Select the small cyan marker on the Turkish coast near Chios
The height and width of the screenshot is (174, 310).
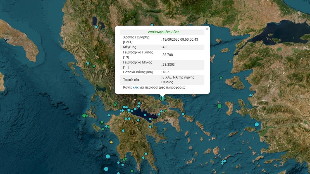pos(251,95)
